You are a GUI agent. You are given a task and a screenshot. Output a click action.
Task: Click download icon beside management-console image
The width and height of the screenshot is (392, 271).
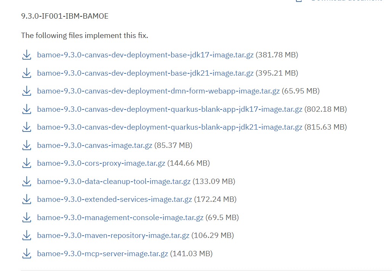27,218
